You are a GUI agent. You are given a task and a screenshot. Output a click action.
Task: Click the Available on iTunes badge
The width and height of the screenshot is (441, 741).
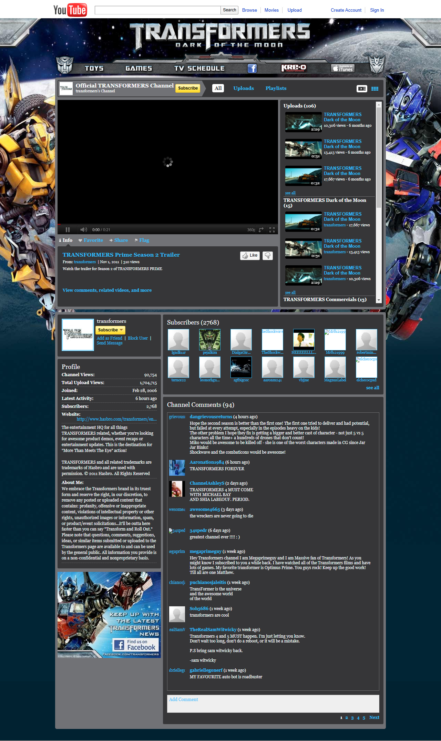[343, 68]
